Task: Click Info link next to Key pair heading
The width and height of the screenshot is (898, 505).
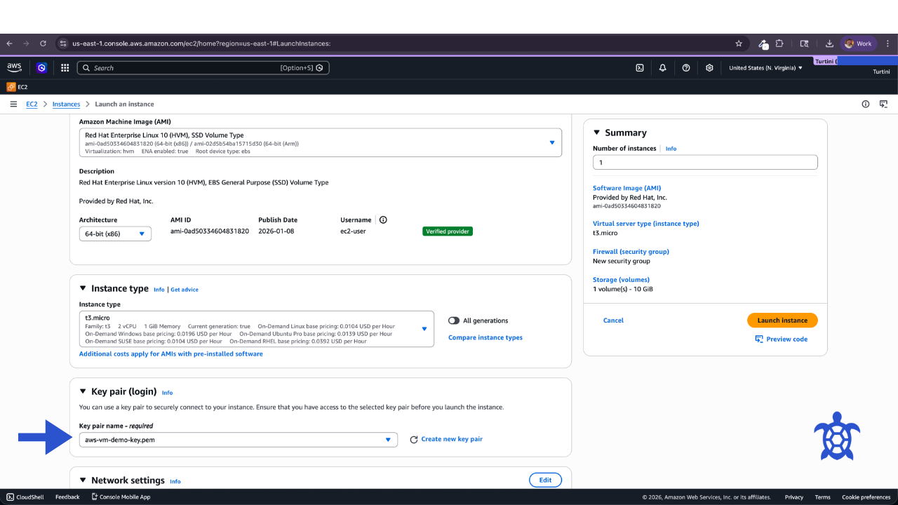Action: click(x=167, y=393)
